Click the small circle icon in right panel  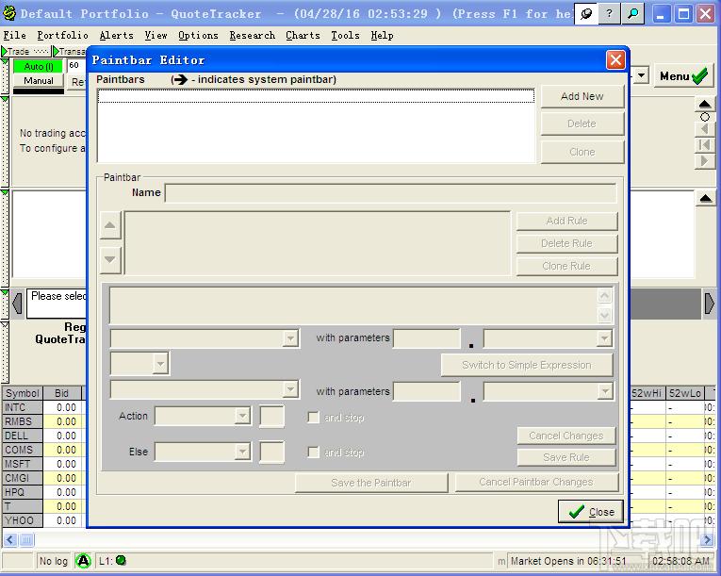(x=704, y=117)
